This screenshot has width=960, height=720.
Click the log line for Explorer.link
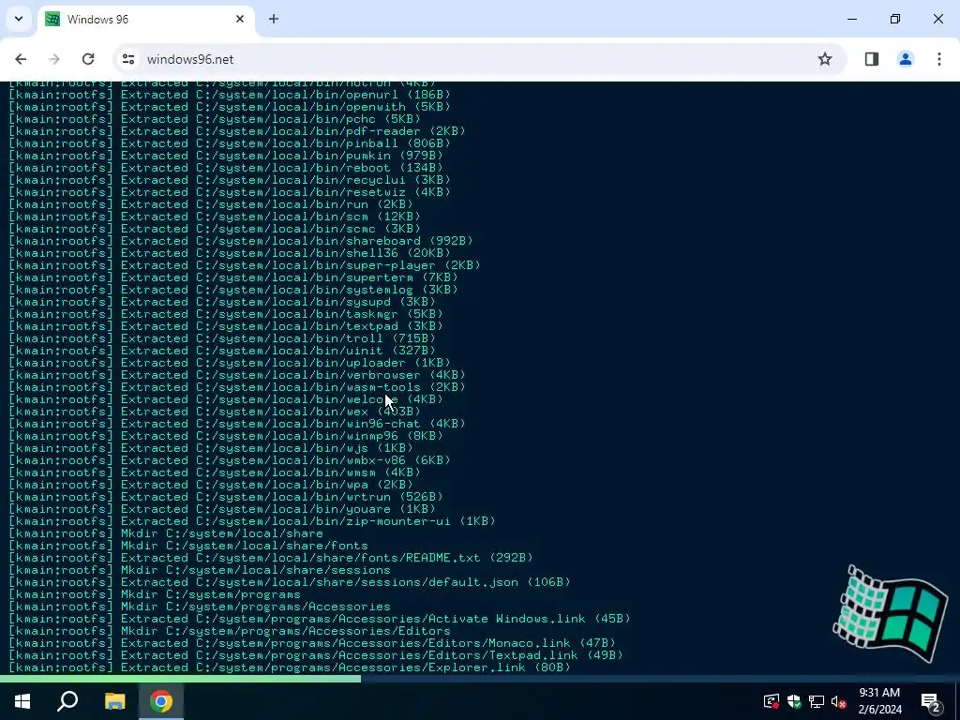click(x=290, y=667)
